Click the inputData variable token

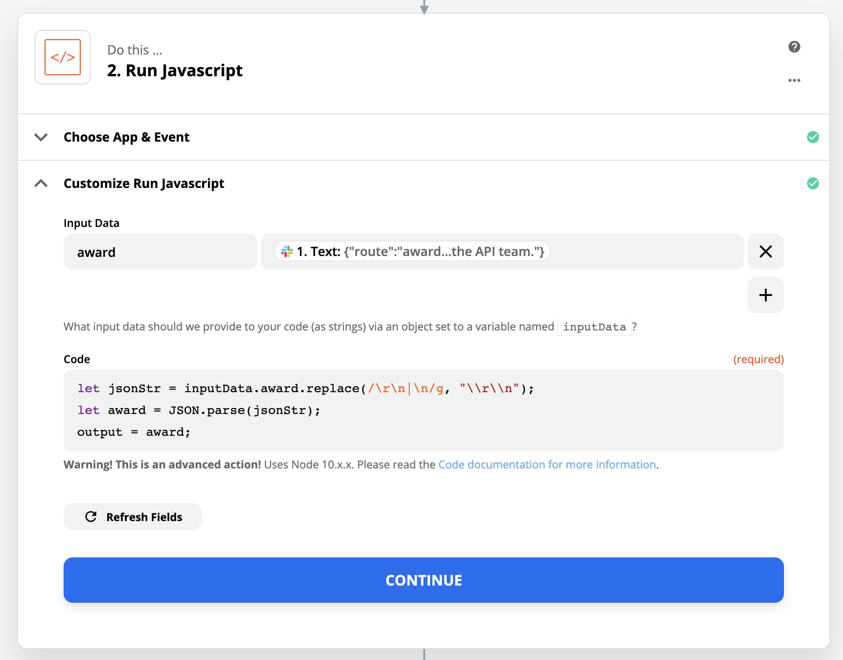(594, 326)
